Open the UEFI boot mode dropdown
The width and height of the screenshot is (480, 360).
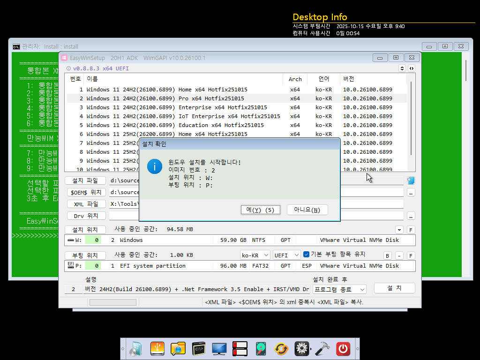pos(286,255)
